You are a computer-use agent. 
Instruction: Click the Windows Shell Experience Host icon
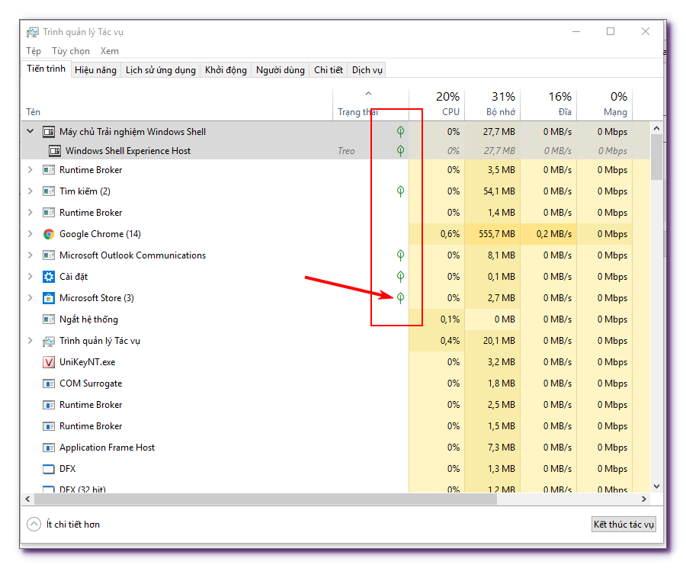54,150
